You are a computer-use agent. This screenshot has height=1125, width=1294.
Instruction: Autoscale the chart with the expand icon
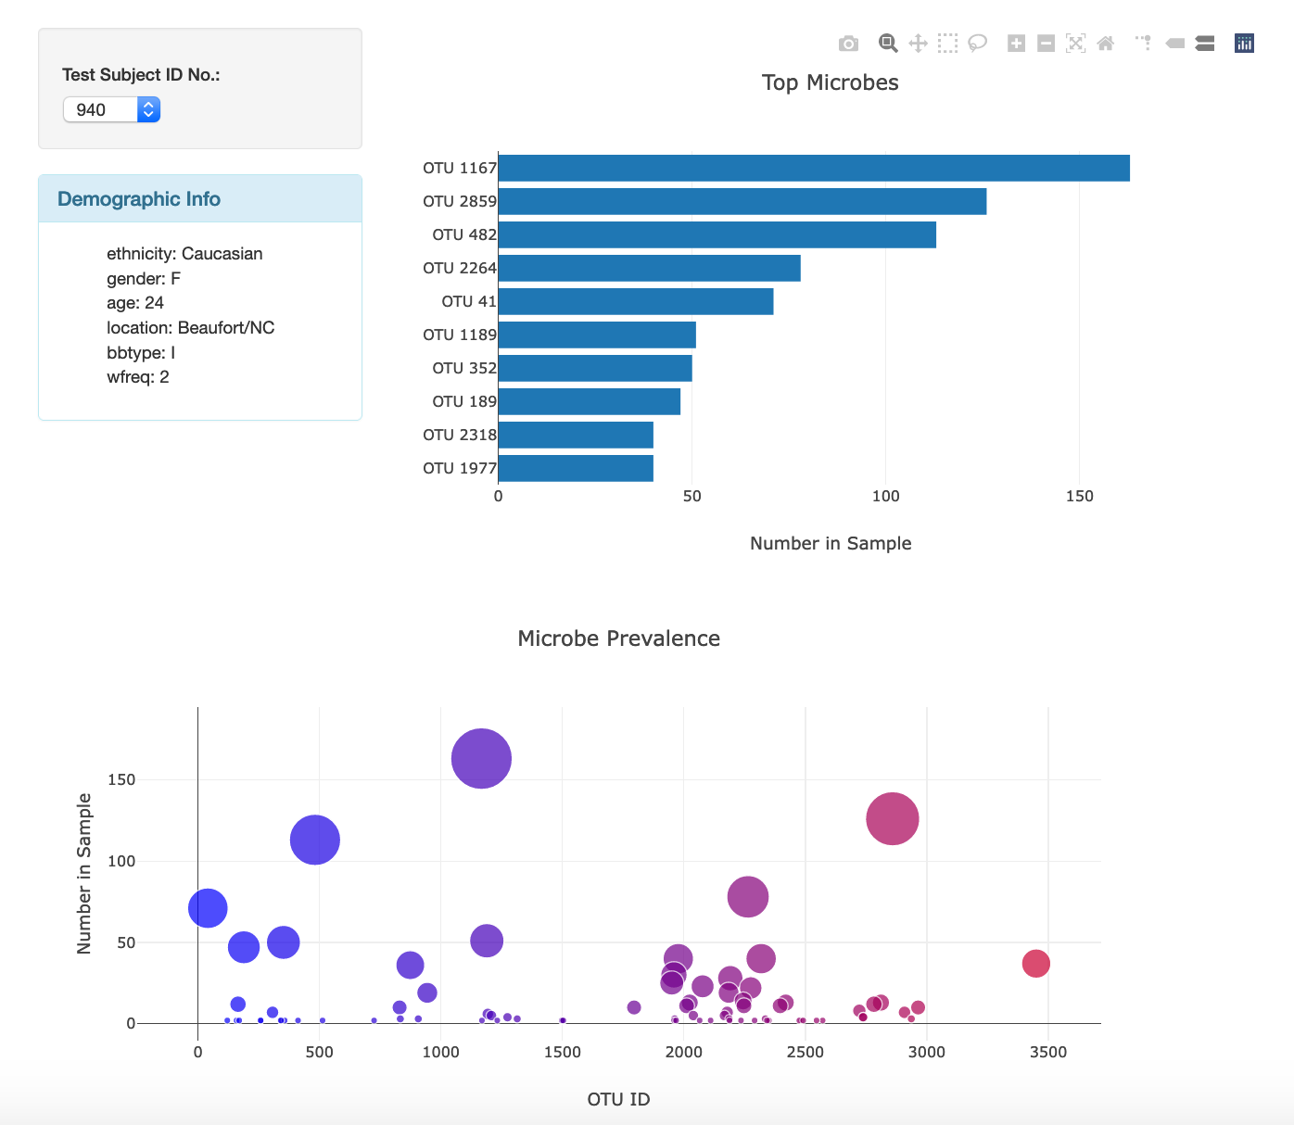tap(1076, 43)
